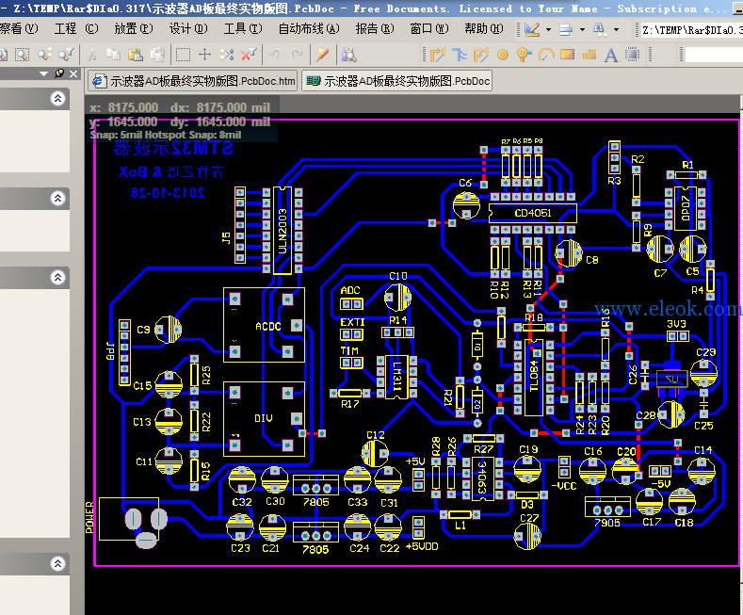Screen dimensions: 743x615
Task: Select the ULN2003 component on the PCB
Action: click(283, 231)
